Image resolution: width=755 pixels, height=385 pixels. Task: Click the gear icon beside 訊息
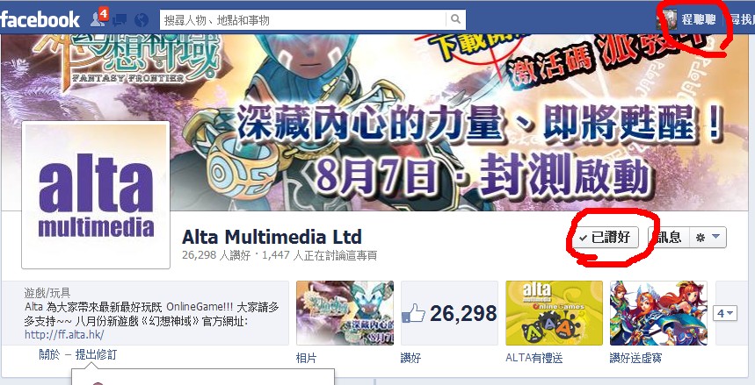point(701,238)
